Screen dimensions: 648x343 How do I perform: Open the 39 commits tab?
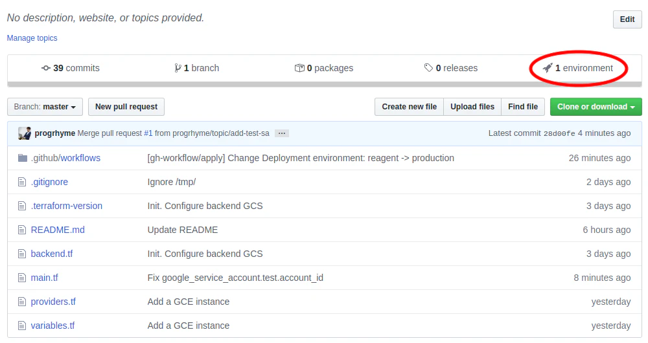71,68
